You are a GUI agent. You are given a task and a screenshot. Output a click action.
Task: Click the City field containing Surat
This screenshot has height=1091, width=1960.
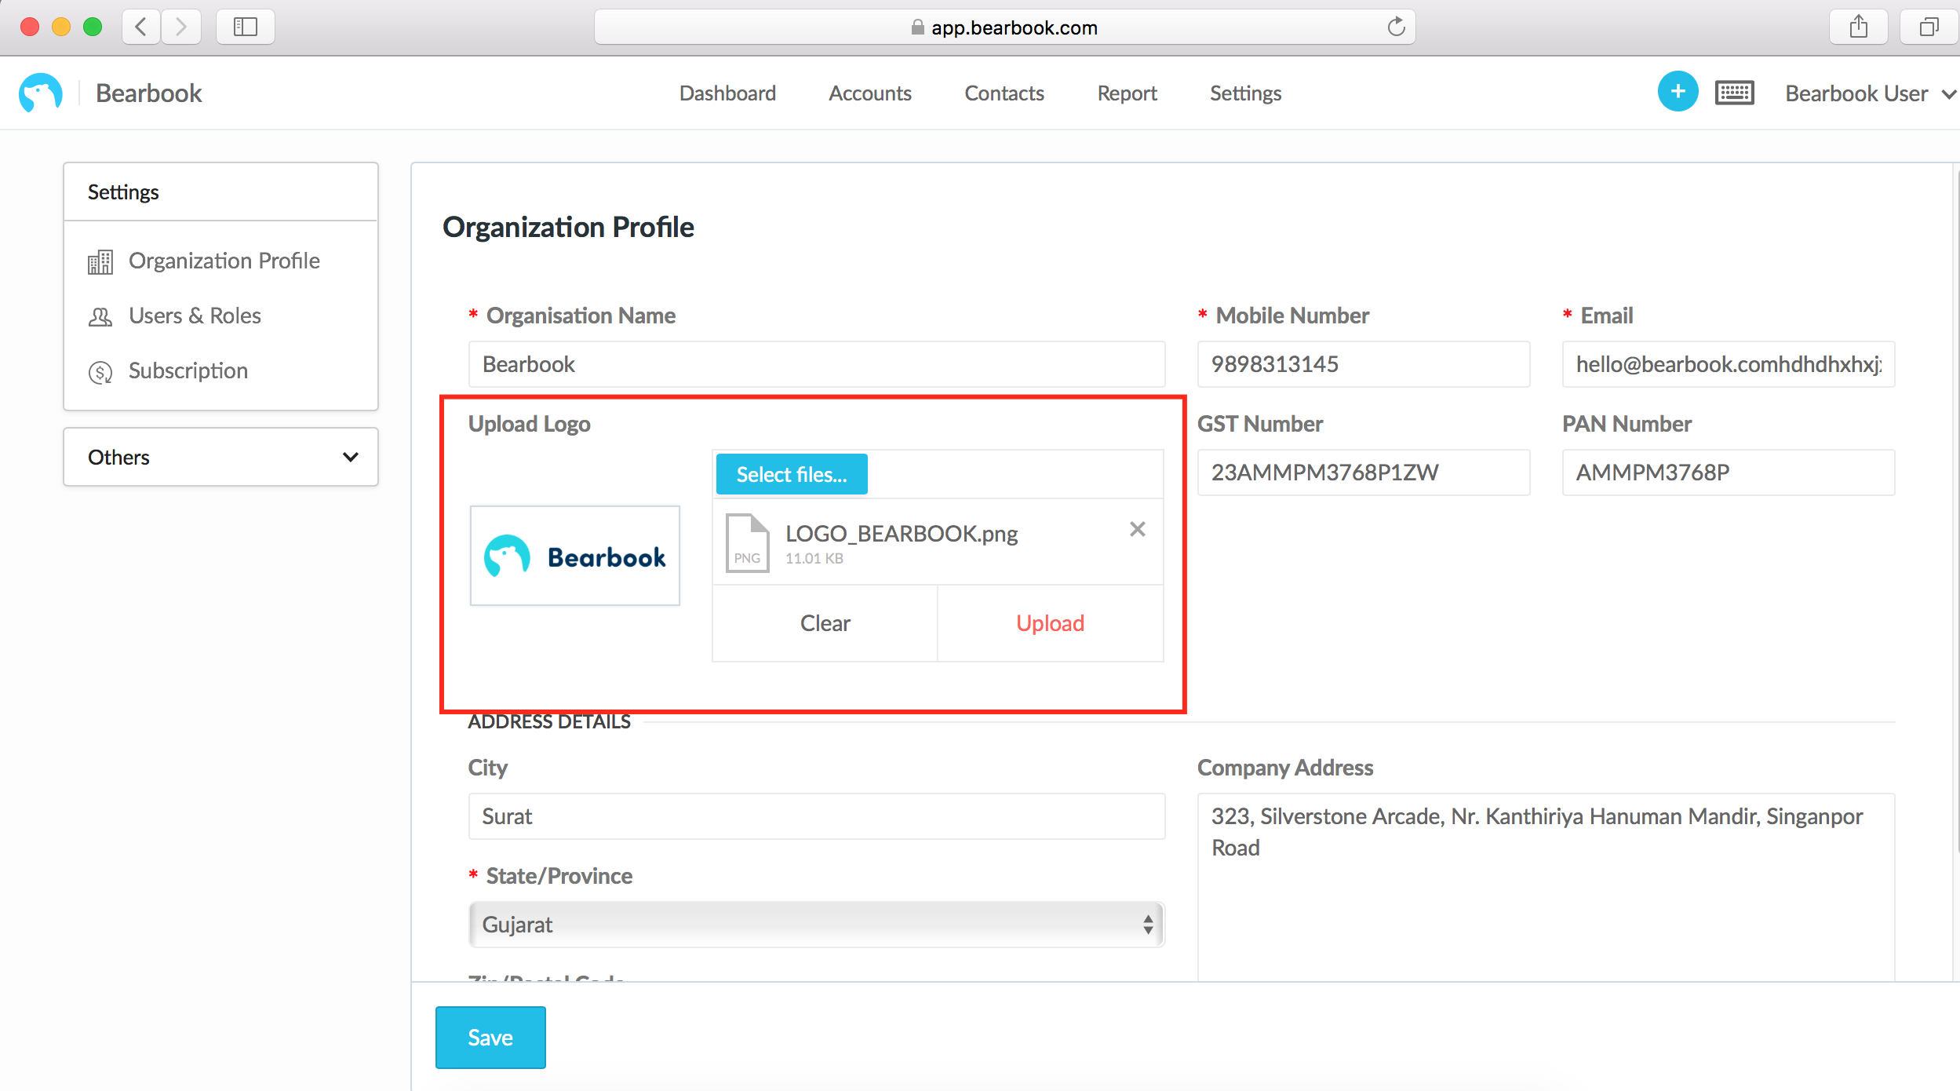coord(817,816)
